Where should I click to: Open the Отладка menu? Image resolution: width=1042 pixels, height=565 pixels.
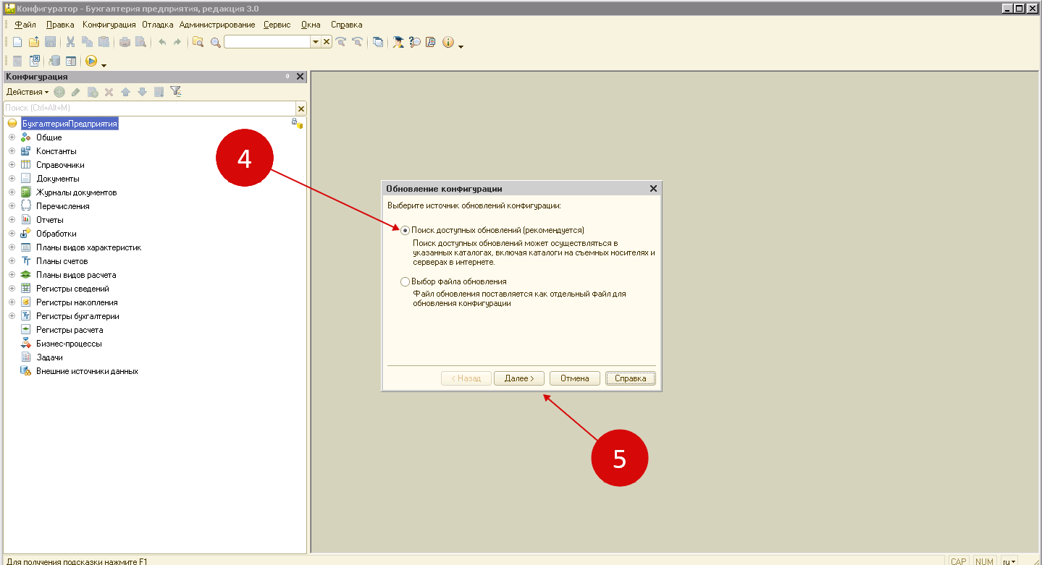tap(158, 25)
